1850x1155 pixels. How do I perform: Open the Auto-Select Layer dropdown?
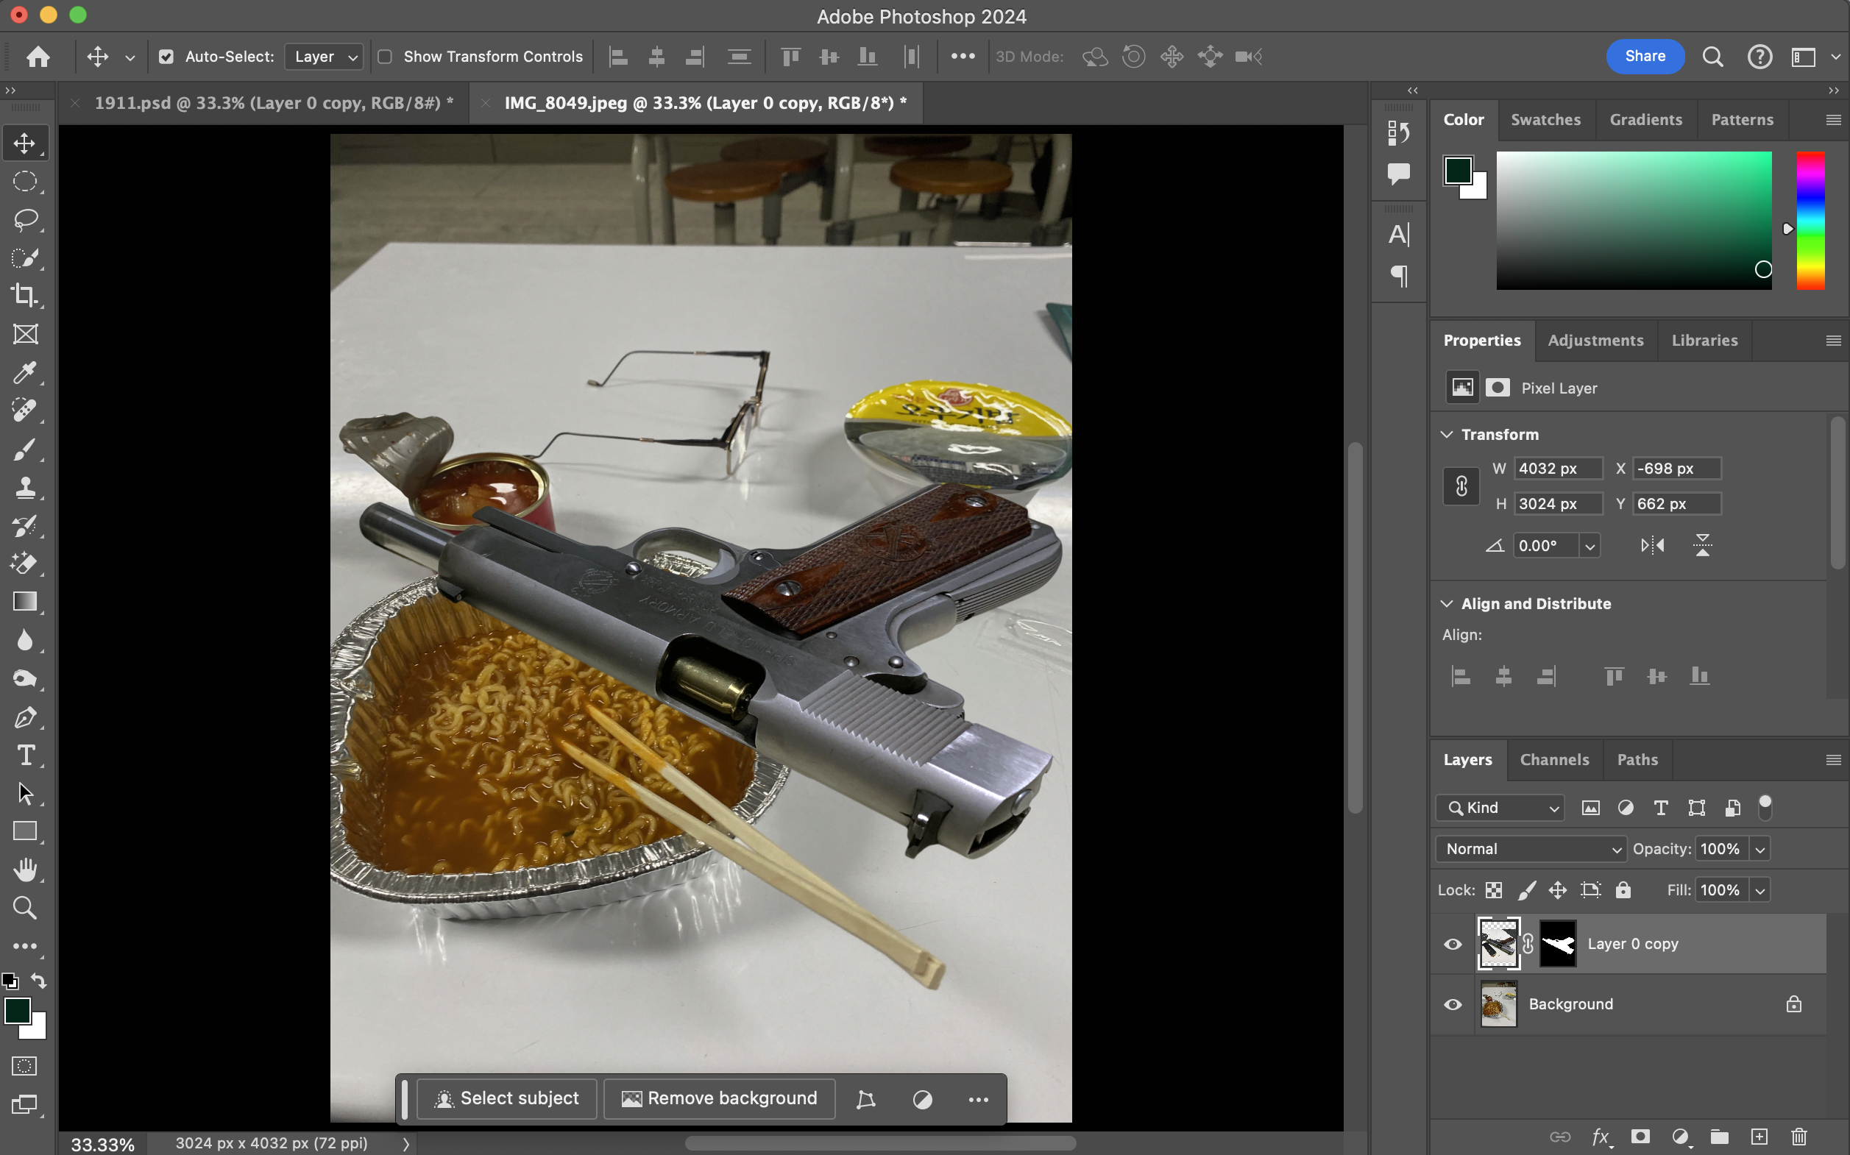click(x=324, y=57)
